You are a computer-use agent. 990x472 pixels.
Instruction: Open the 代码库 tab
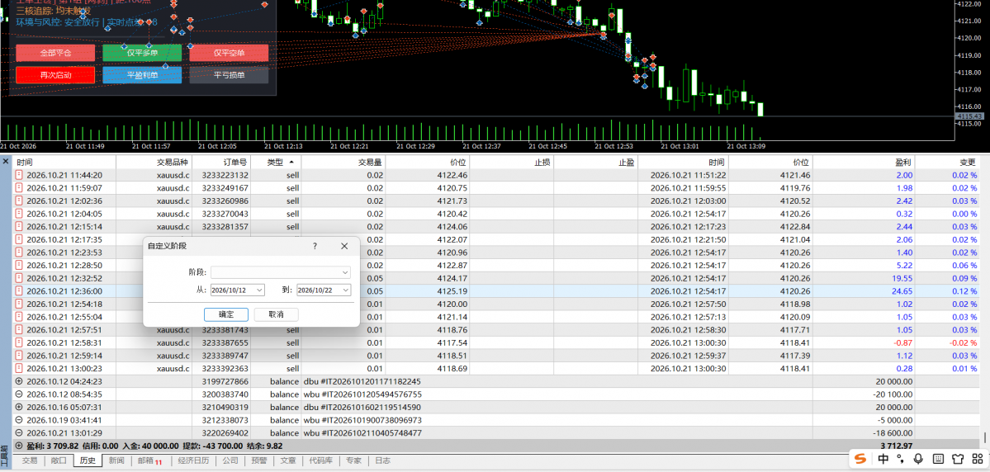[321, 460]
